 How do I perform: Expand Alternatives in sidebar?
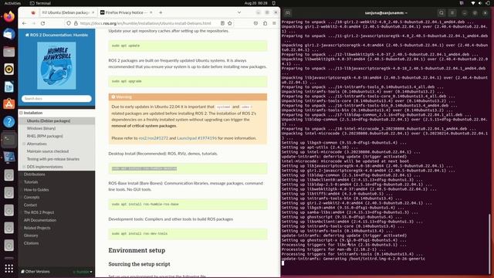point(24,144)
